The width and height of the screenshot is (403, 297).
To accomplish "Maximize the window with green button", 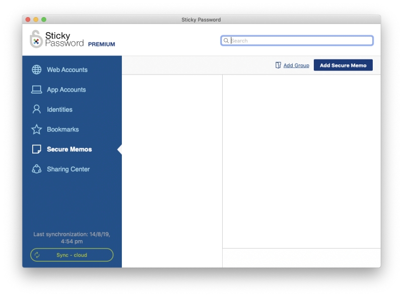I will tap(44, 20).
